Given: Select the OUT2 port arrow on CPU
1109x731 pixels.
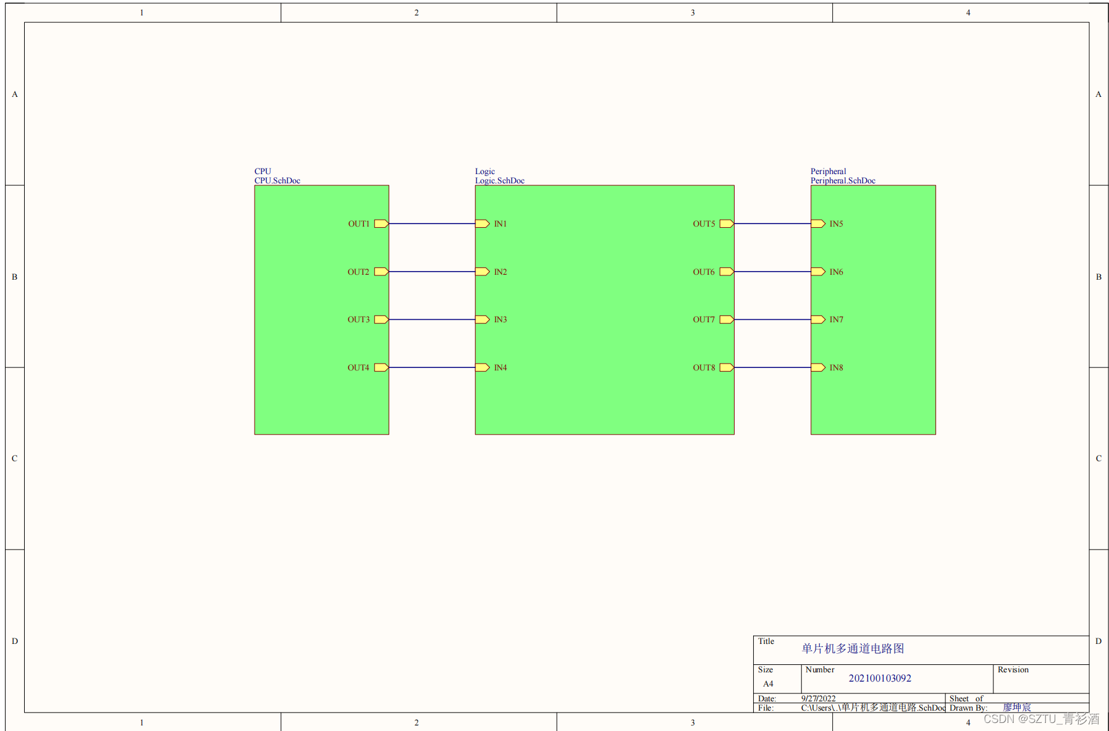Looking at the screenshot, I should click(381, 272).
